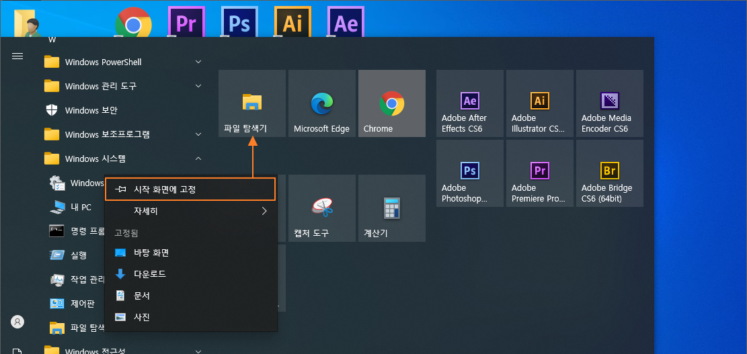Image resolution: width=747 pixels, height=354 pixels.
Task: Click the Photoshop desktop shortcut
Action: point(239,22)
